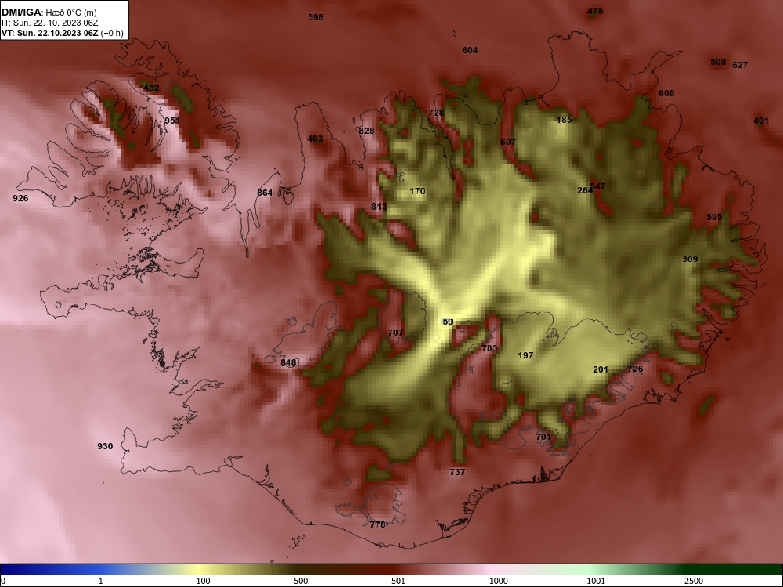Click the value 309 in the east
Screen dimensions: 783x587
tap(690, 259)
